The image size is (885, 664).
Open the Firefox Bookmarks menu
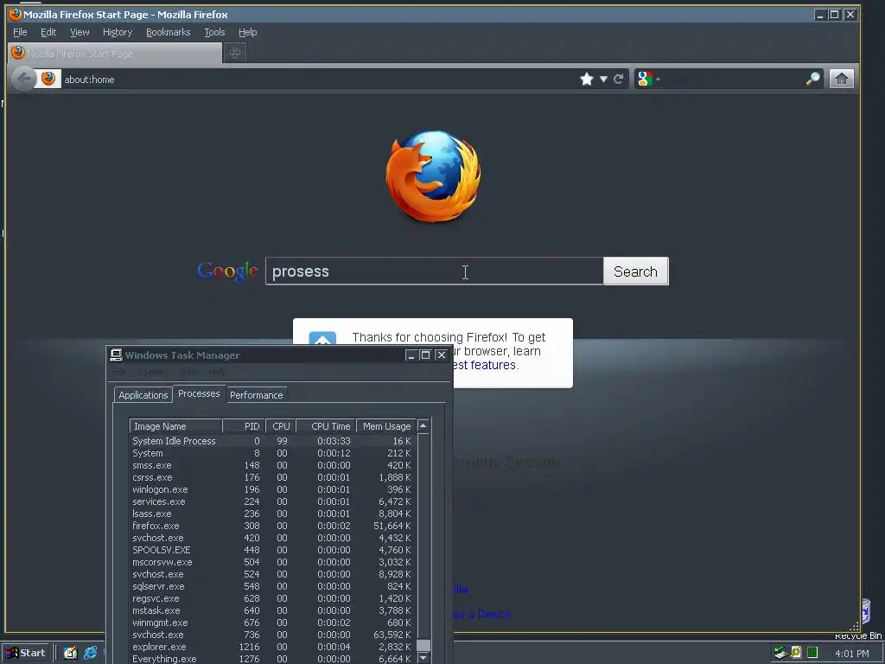coord(169,32)
